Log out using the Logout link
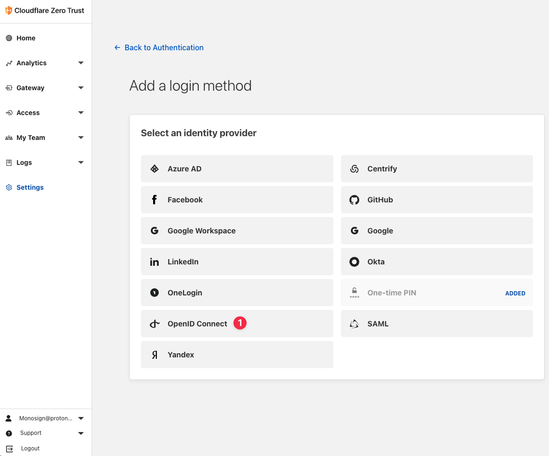Viewport: 549px width, 456px height. 30,448
